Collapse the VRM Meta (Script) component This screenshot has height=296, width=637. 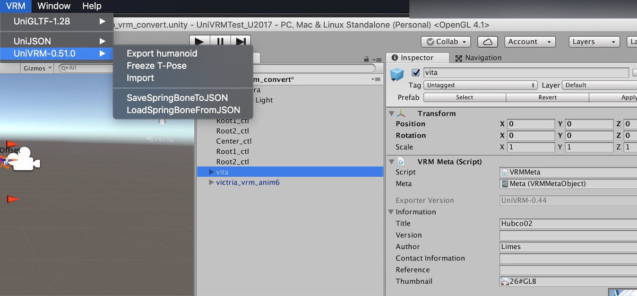click(392, 161)
